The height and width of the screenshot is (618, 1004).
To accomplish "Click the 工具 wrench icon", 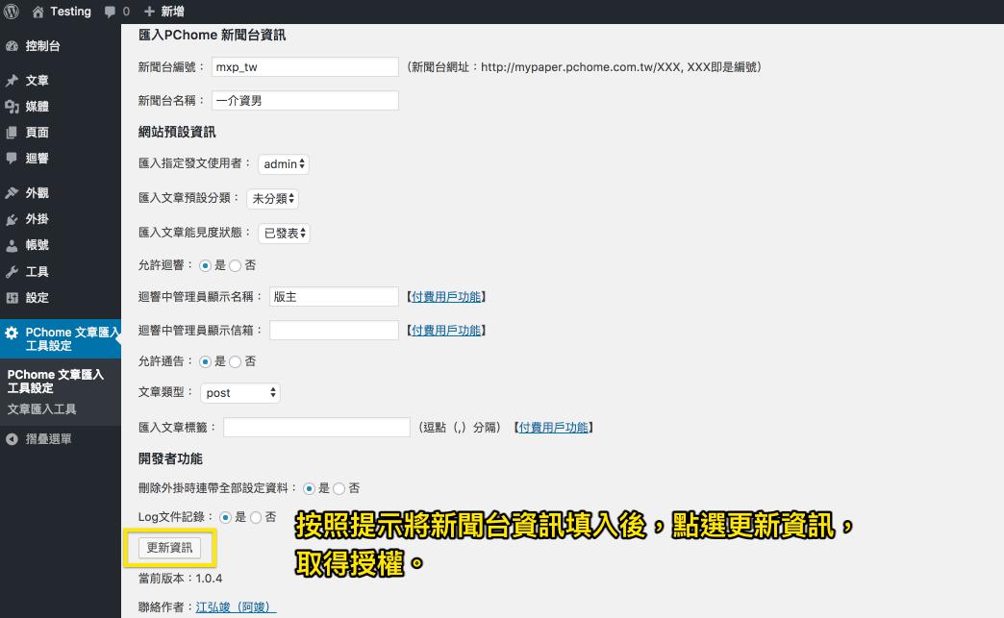I will pyautogui.click(x=12, y=272).
